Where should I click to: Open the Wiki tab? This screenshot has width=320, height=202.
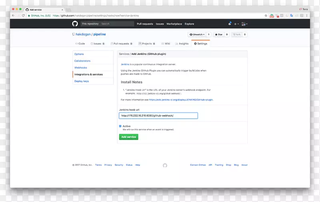pos(166,44)
